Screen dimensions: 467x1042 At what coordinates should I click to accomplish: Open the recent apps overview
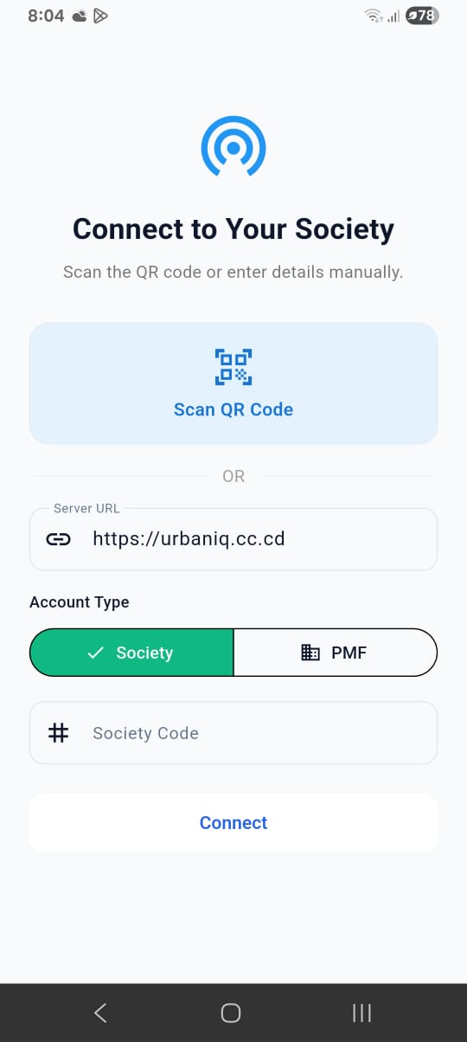(362, 1013)
